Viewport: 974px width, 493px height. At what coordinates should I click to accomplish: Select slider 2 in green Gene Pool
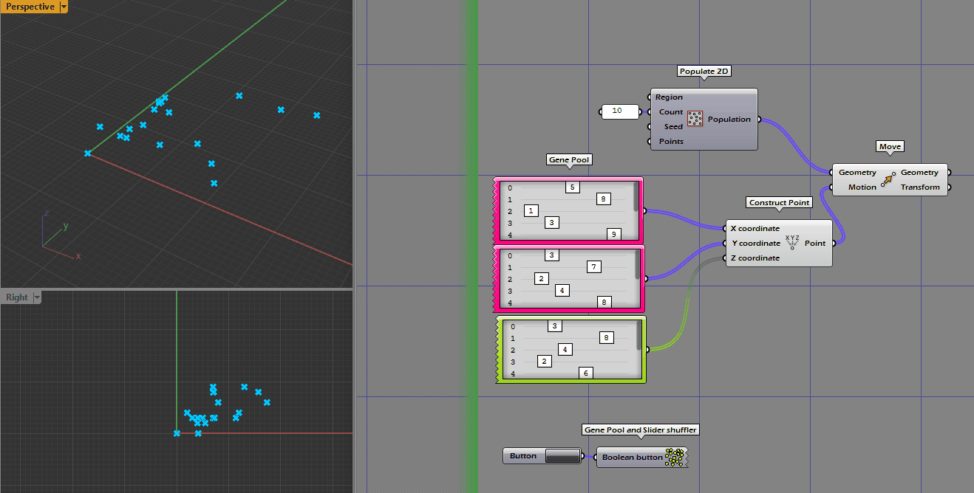click(x=545, y=362)
